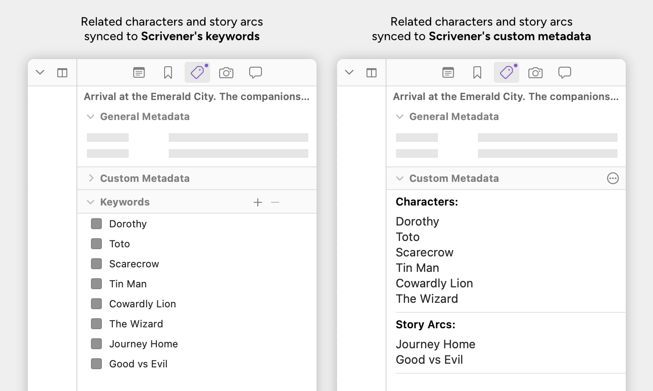Click the Cowardly Lion keyword color chip
653x391 pixels.
point(96,304)
